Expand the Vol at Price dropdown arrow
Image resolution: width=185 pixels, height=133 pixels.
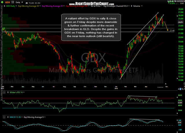pyautogui.click(x=101, y=6)
